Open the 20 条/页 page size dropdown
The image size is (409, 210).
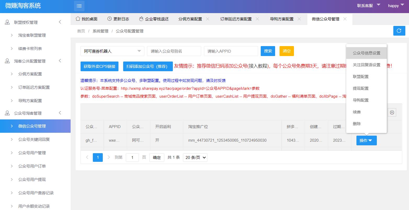[x=195, y=157]
